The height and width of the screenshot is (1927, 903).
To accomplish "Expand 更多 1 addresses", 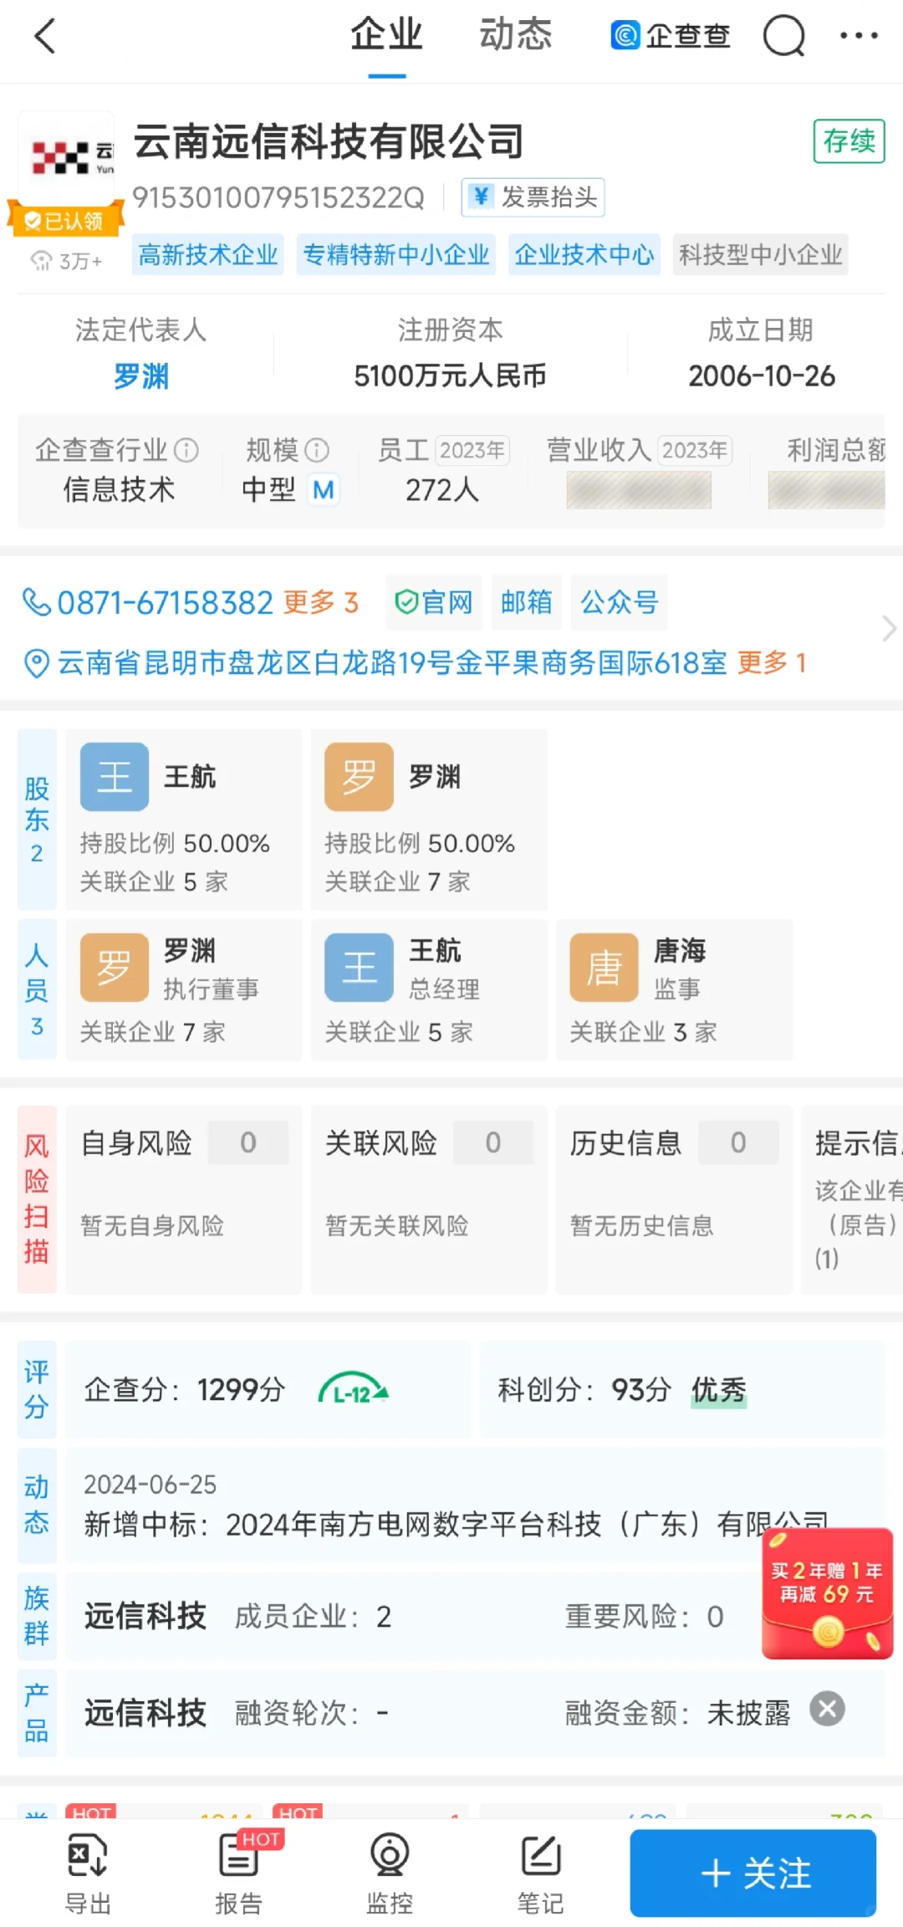I will point(772,663).
